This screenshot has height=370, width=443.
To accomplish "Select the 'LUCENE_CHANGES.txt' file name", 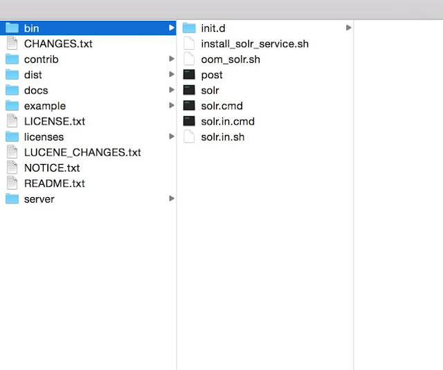I will click(82, 152).
